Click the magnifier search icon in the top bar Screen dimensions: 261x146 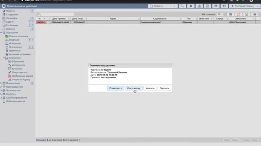click(182, 6)
